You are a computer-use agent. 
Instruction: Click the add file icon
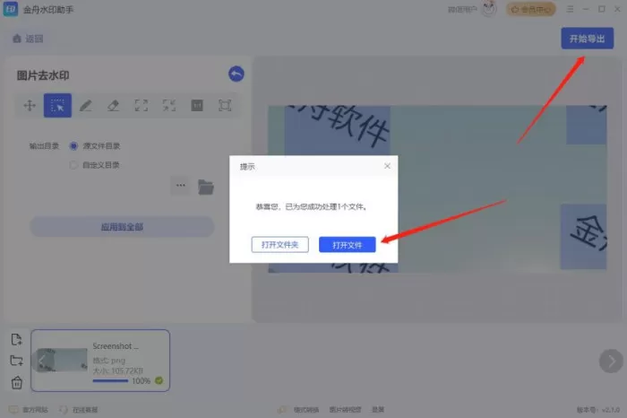[16, 340]
